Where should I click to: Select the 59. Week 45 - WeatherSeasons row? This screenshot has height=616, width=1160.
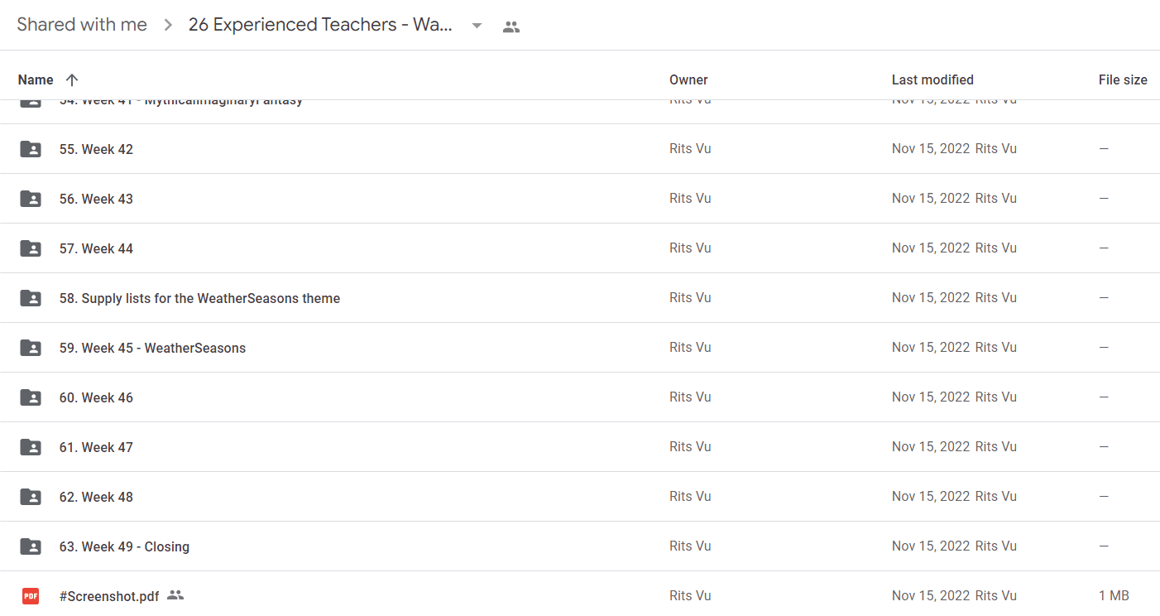pos(580,348)
